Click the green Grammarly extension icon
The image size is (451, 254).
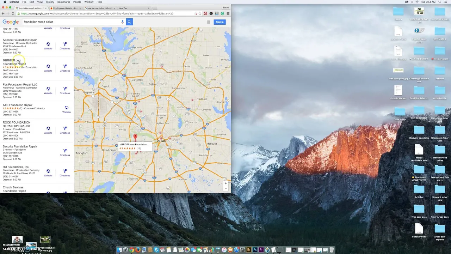point(222,13)
